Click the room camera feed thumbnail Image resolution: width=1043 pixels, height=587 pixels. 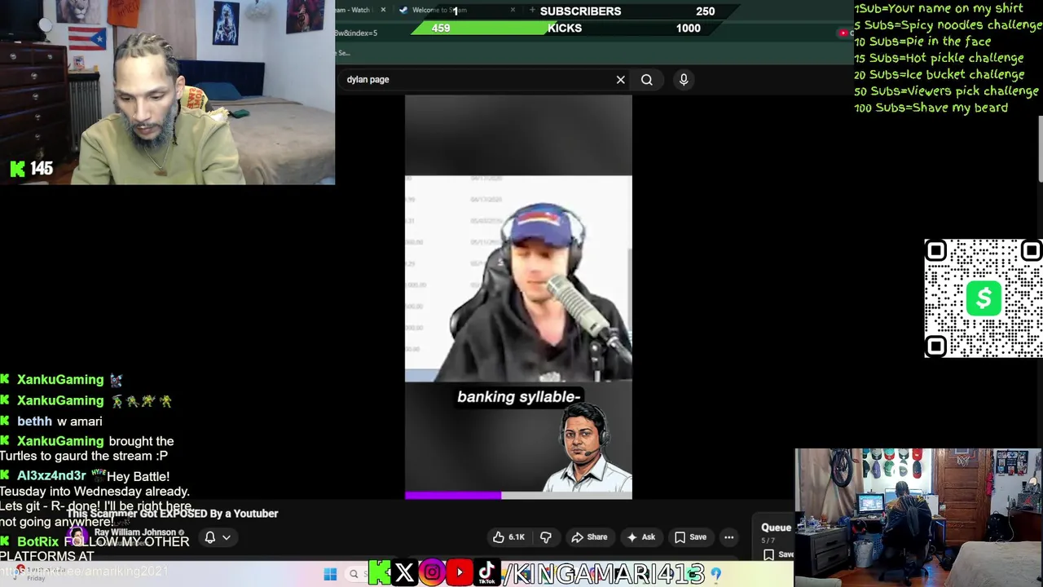pyautogui.click(x=918, y=517)
